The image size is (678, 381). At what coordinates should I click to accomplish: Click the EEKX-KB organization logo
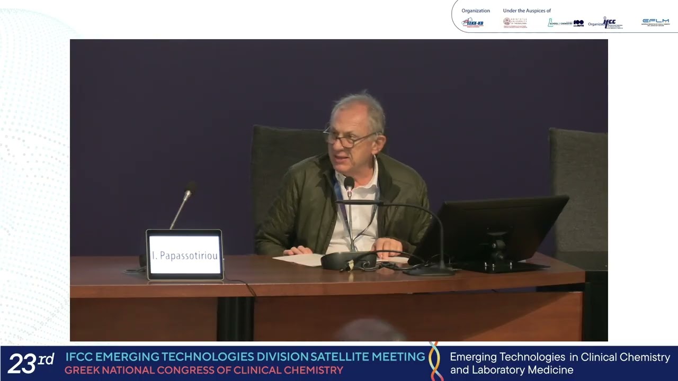(x=472, y=22)
